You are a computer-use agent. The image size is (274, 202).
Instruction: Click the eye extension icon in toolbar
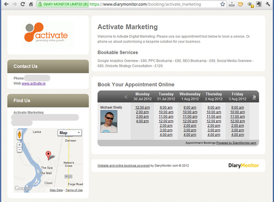coord(250,4)
